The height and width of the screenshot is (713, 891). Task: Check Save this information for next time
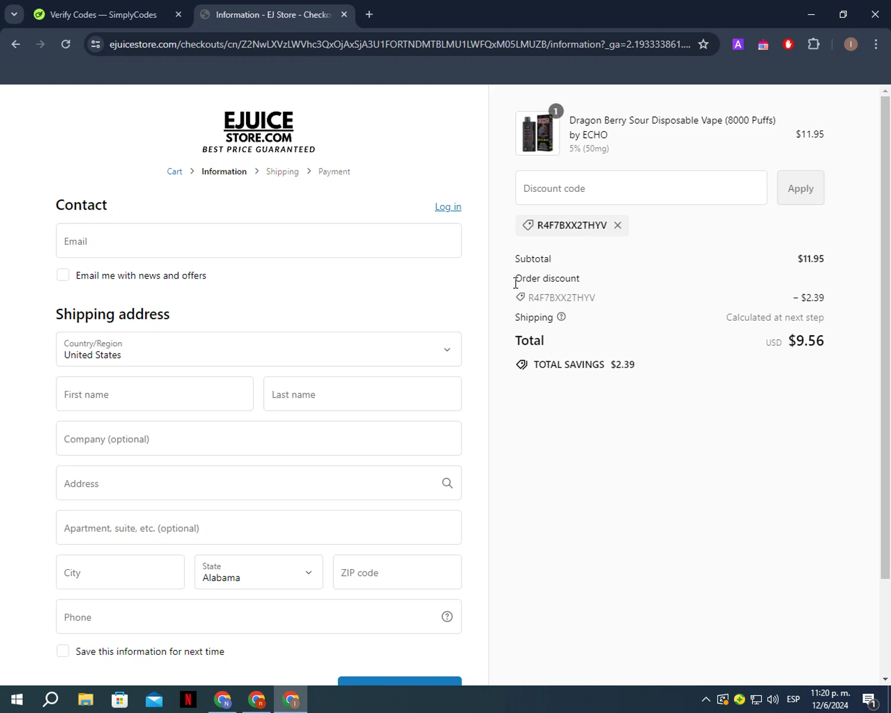coord(63,651)
